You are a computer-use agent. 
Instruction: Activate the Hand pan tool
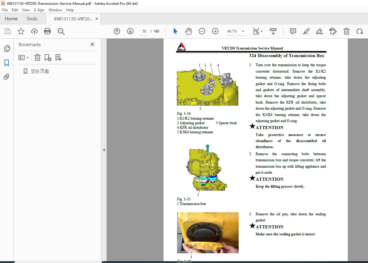(189, 31)
